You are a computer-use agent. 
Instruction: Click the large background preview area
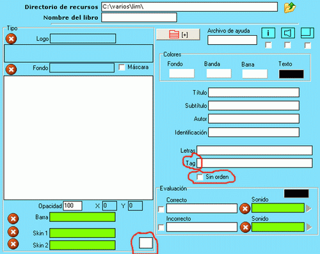[x=78, y=138]
